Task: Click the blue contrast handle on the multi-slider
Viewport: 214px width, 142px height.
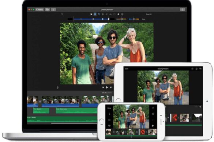Action: pyautogui.click(x=103, y=19)
